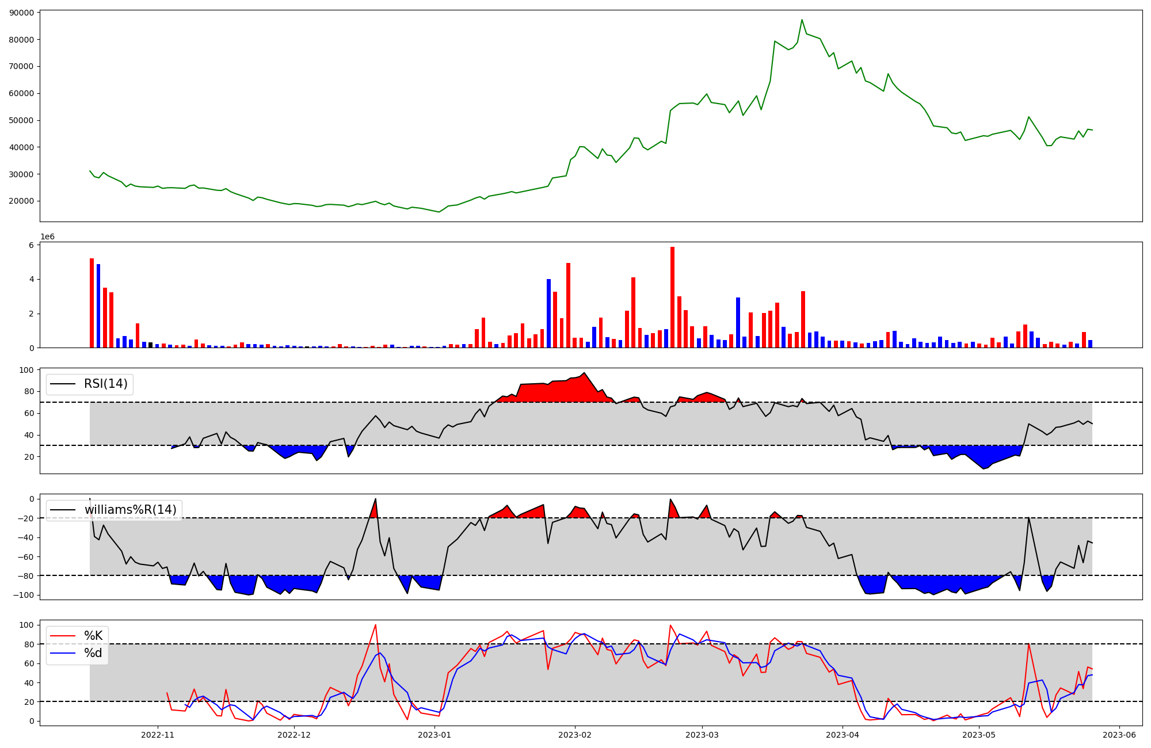
Task: Click the tall blue volume bar near 4 million
Action: pos(548,314)
